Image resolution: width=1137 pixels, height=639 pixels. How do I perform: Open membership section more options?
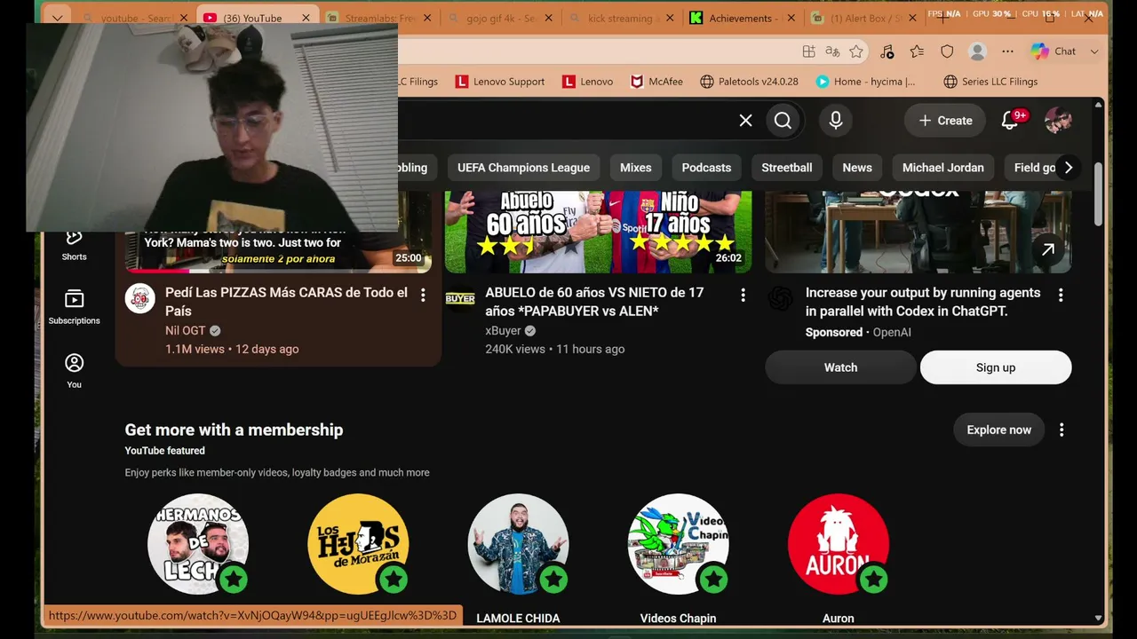coord(1061,430)
